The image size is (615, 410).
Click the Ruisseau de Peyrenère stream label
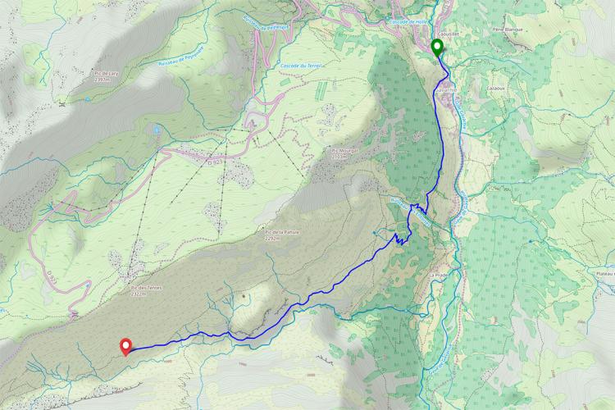(181, 57)
